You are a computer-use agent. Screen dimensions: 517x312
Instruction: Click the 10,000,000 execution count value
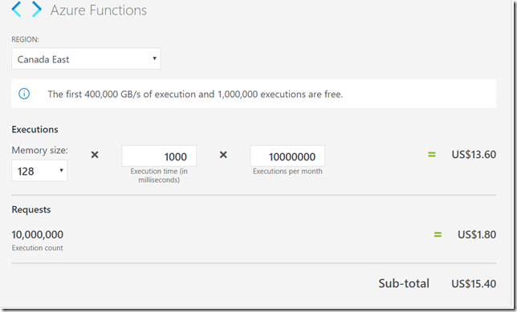pyautogui.click(x=37, y=234)
